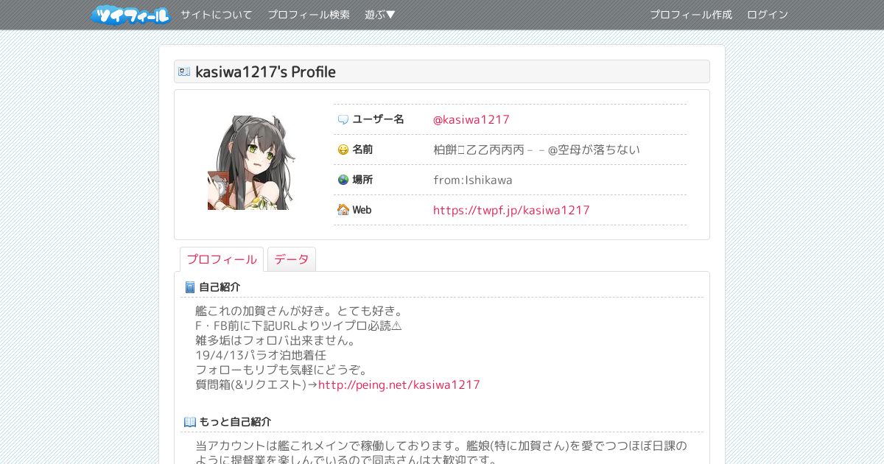Select the プロフィール tab
This screenshot has height=464, width=884.
[222, 259]
